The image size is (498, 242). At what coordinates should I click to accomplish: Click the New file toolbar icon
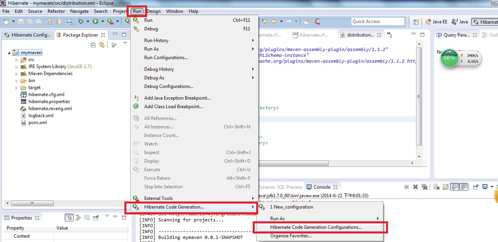coord(6,21)
